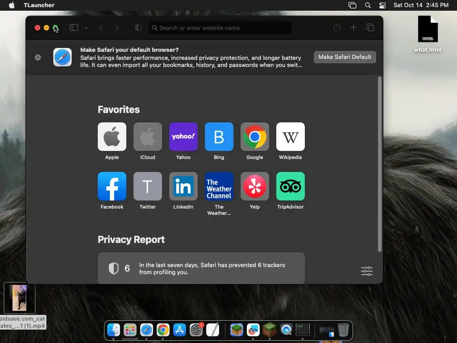Open Terminal from the Dock
This screenshot has height=343, width=457.
pos(303,330)
